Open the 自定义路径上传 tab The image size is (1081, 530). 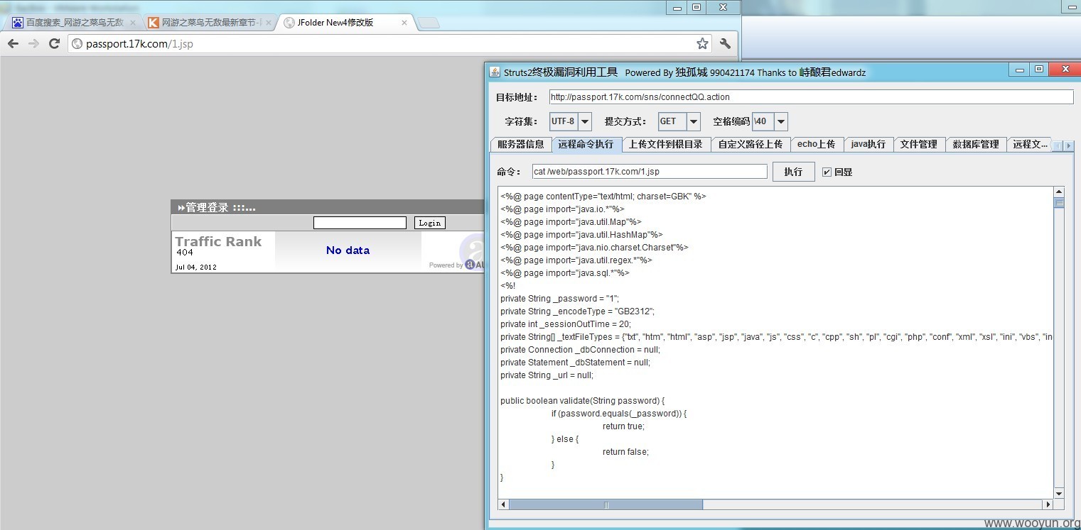pyautogui.click(x=750, y=144)
